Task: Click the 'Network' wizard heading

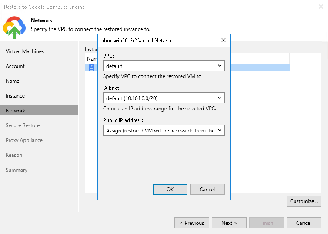Action: (x=41, y=20)
